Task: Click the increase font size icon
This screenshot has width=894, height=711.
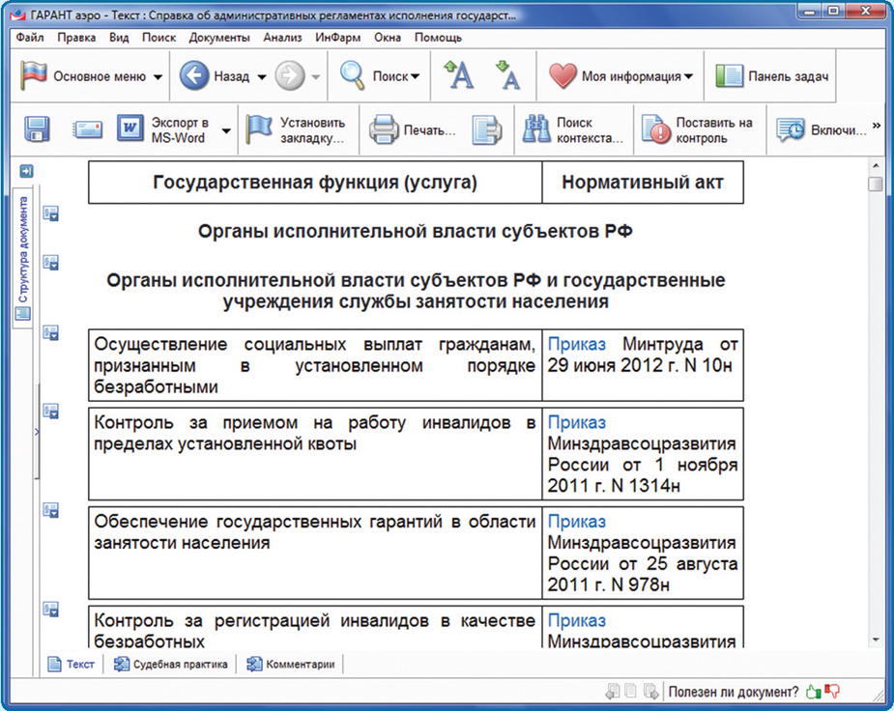Action: (x=458, y=76)
